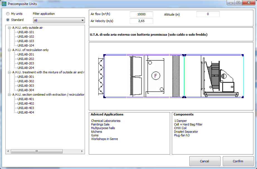Click the tree's horizontal scrollbar thumb

tap(36, 151)
